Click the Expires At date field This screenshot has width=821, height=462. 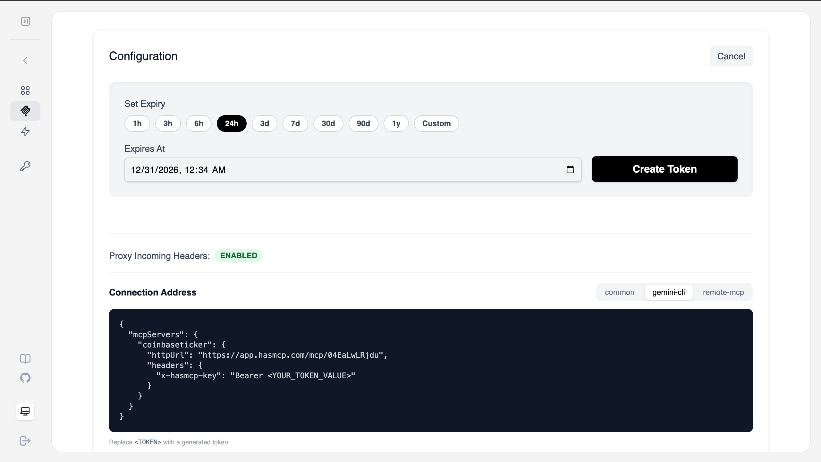point(289,170)
